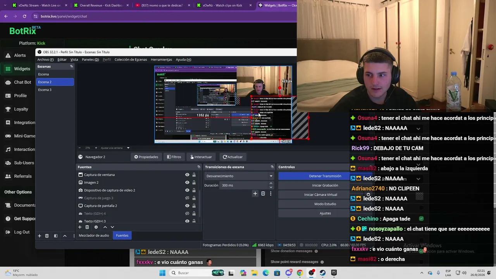Click the transition Duración input field
The image size is (496, 279).
point(244,185)
